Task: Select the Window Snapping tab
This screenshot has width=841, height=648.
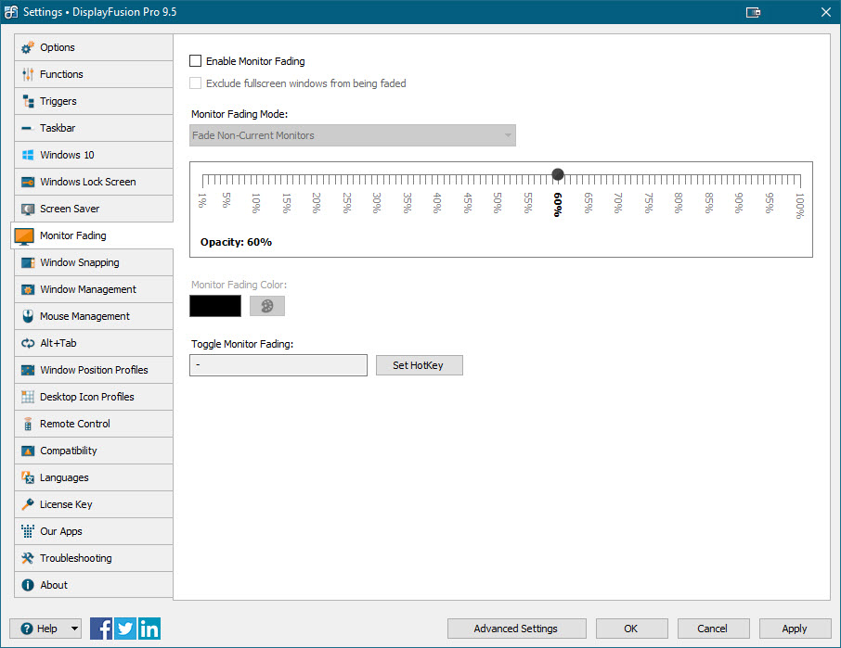Action: 94,263
